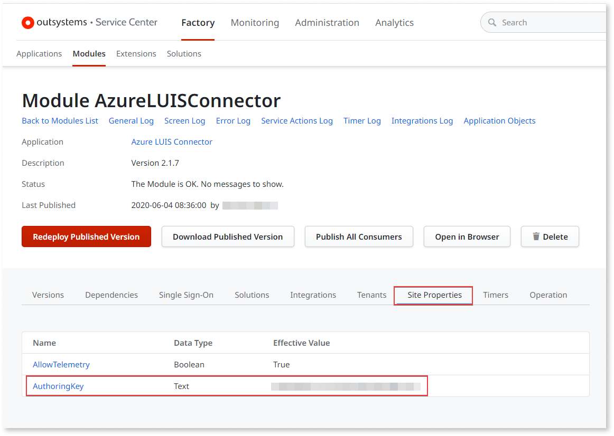Click the Publish All Consumers button
The width and height of the screenshot is (614, 436).
359,236
